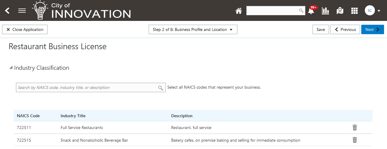Go to the home page icon
Screen dimensions: 387x149
239,11
